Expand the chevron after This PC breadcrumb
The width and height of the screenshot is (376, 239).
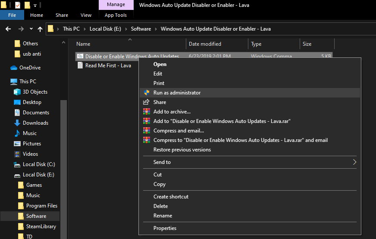tap(85, 29)
